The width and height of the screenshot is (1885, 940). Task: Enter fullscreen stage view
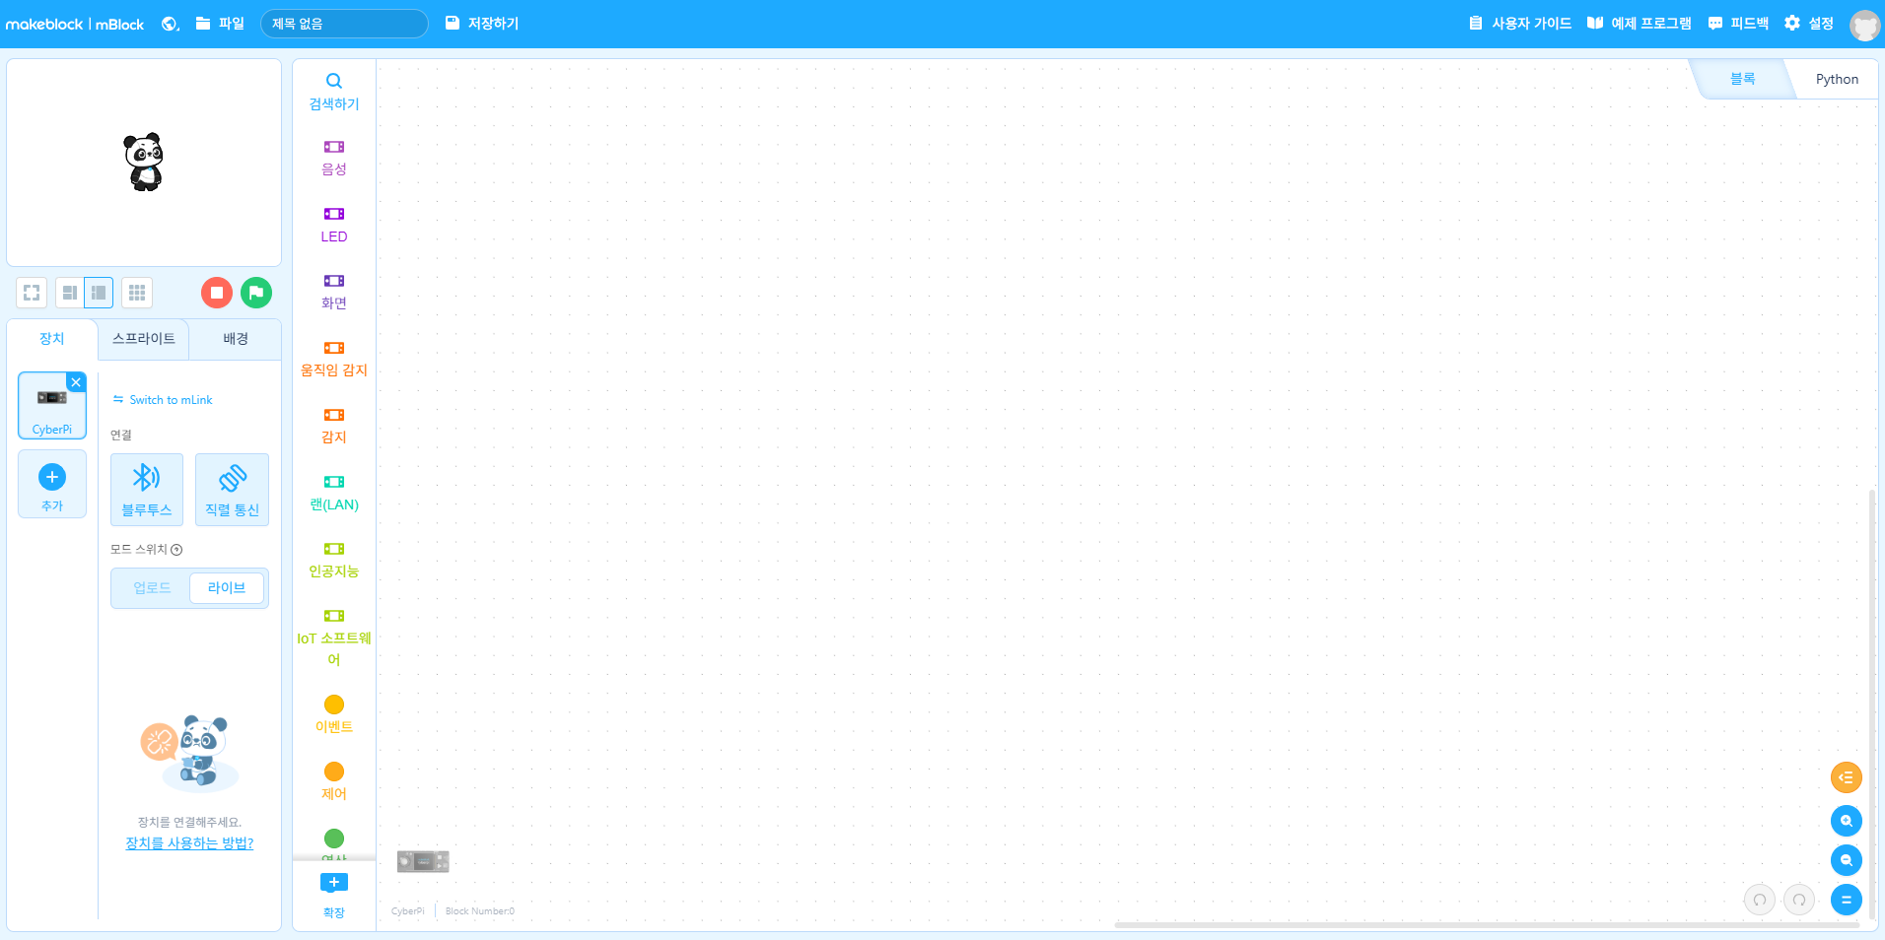point(32,293)
